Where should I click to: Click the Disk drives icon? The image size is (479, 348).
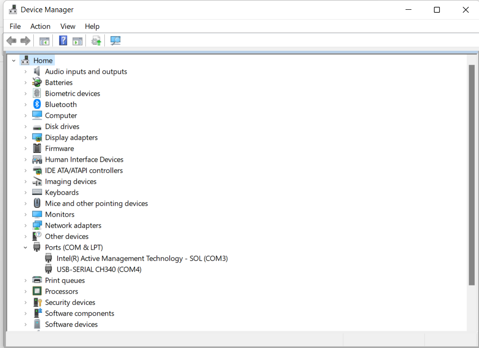[x=37, y=127]
